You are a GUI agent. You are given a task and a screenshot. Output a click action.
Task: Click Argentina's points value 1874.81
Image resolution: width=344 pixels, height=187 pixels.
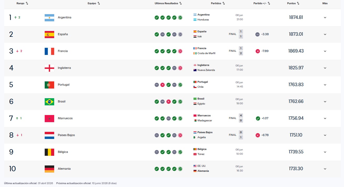point(296,17)
